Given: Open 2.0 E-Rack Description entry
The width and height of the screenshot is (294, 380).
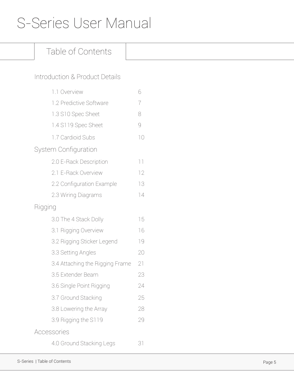Looking at the screenshot, I should tap(80, 162).
